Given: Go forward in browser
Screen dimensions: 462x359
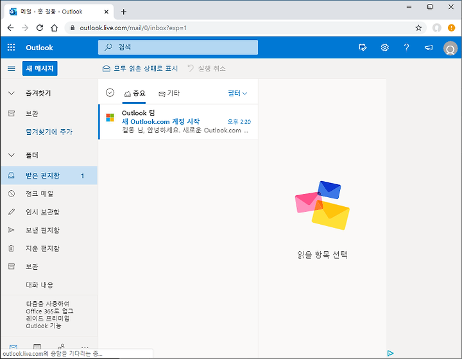Looking at the screenshot, I should [x=25, y=28].
